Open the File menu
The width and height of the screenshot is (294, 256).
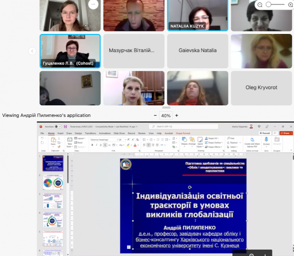pos(42,133)
